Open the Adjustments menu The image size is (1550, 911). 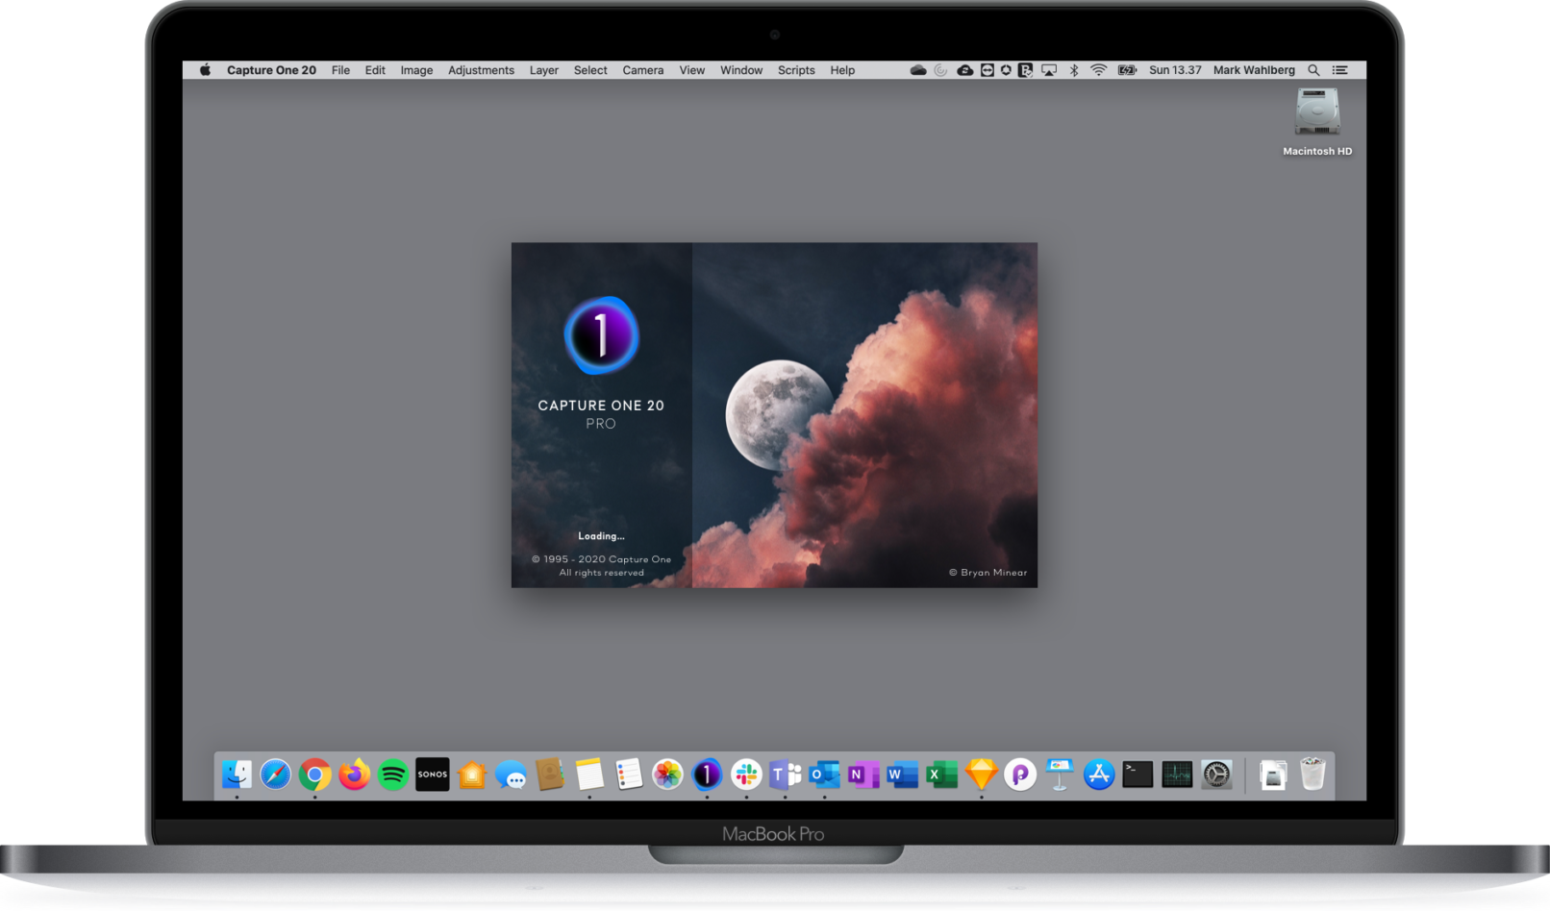[481, 69]
